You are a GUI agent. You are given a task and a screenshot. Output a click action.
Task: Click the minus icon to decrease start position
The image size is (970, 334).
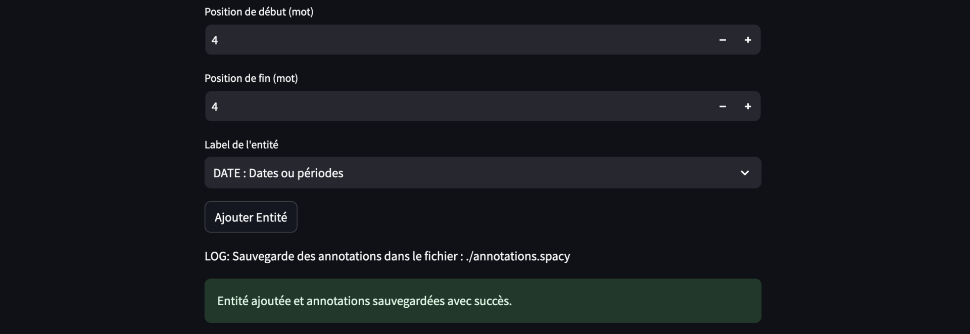tap(722, 39)
